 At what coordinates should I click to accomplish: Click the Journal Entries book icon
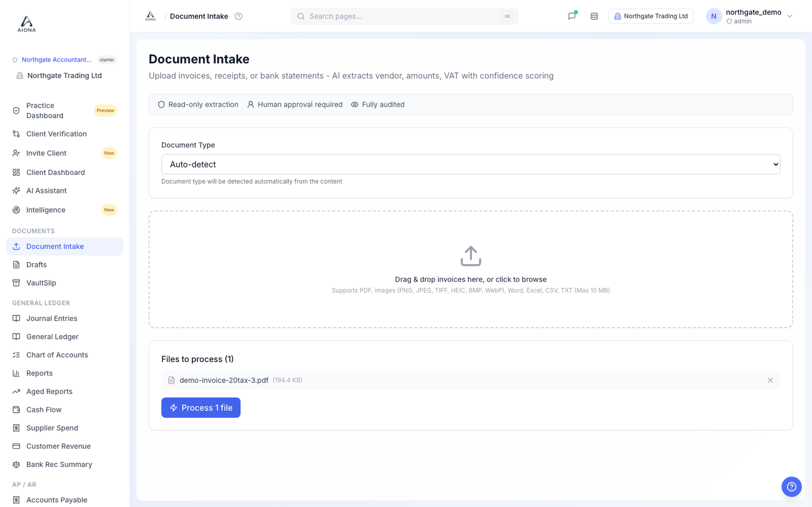[16, 319]
